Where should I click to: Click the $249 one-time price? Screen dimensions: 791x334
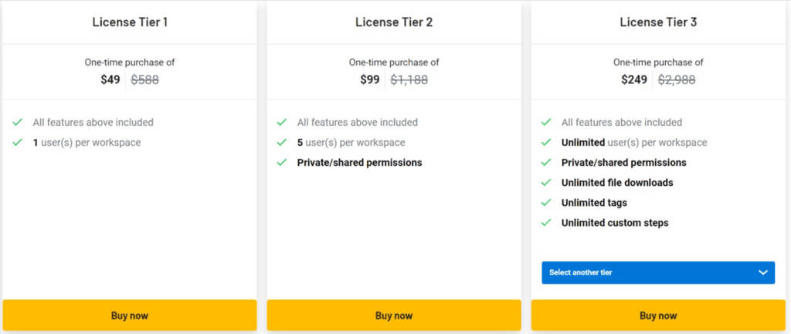(634, 79)
